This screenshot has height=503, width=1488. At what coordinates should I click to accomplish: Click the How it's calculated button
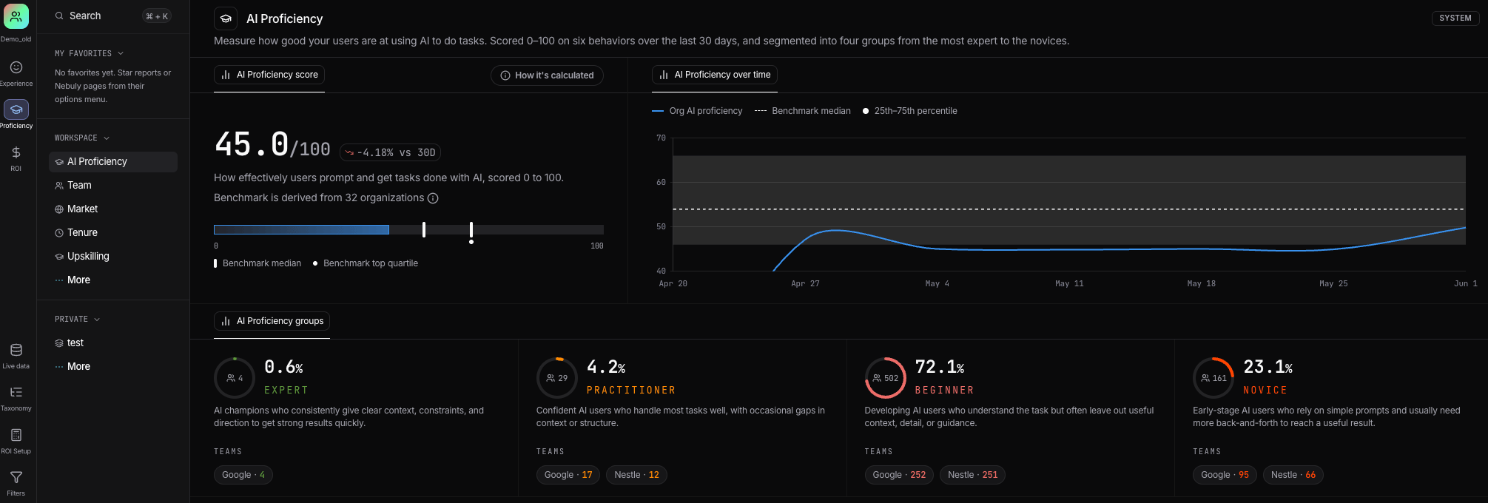(547, 75)
